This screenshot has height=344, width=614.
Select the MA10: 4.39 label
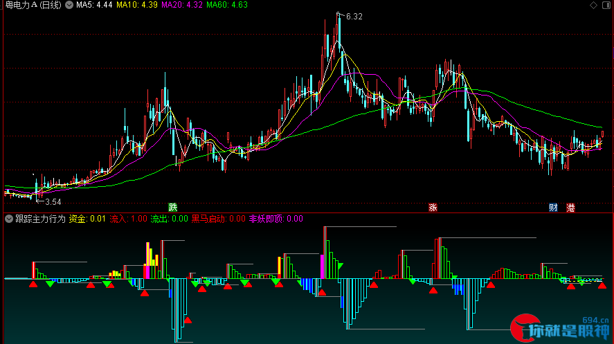coord(137,5)
